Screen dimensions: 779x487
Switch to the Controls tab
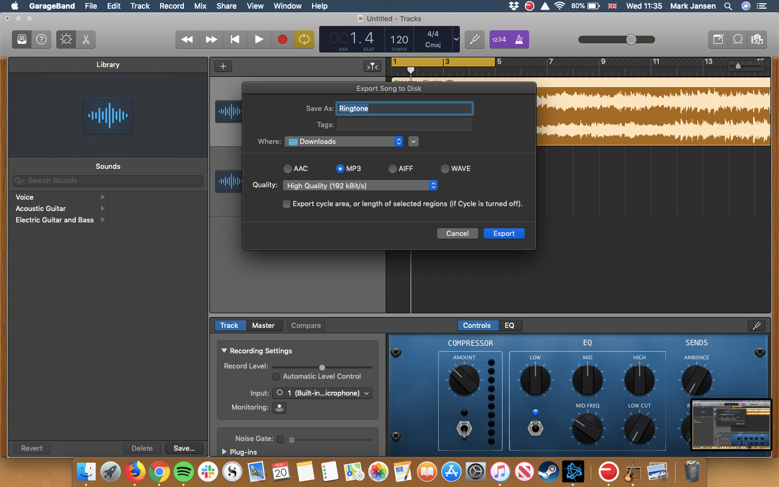pos(477,325)
